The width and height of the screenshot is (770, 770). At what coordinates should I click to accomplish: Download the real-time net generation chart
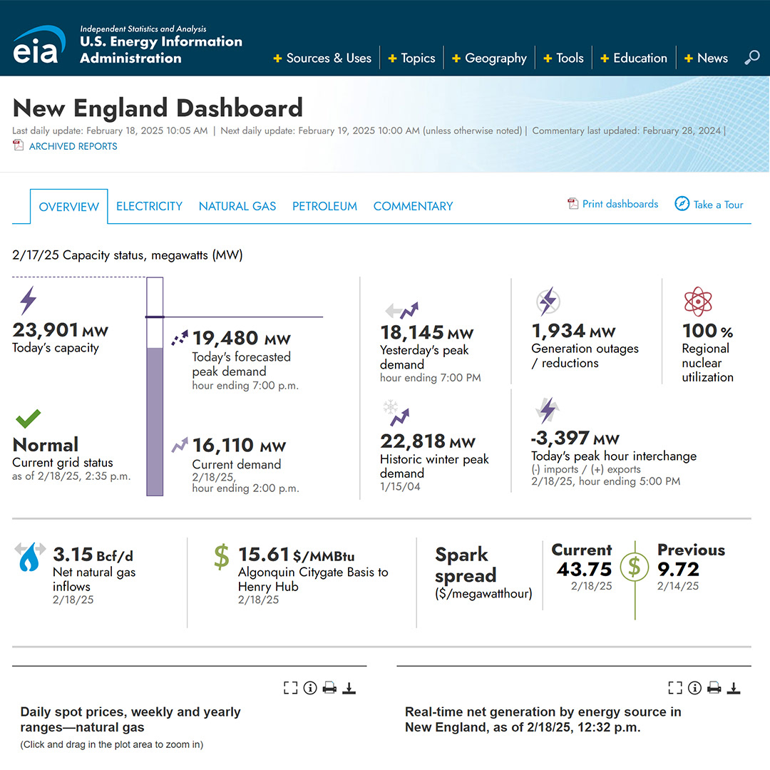click(x=733, y=688)
